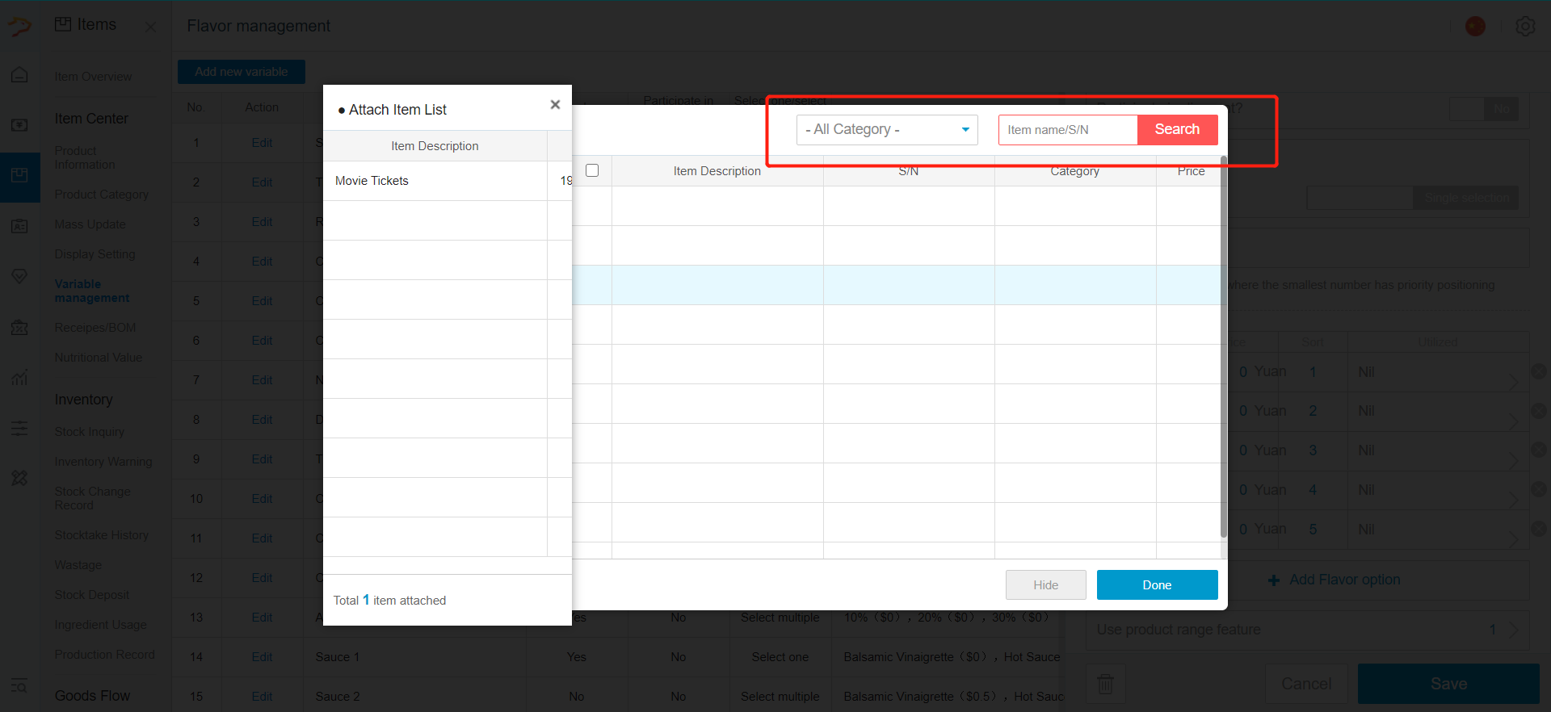The image size is (1551, 712).
Task: Open the All Category dropdown
Action: 887,130
